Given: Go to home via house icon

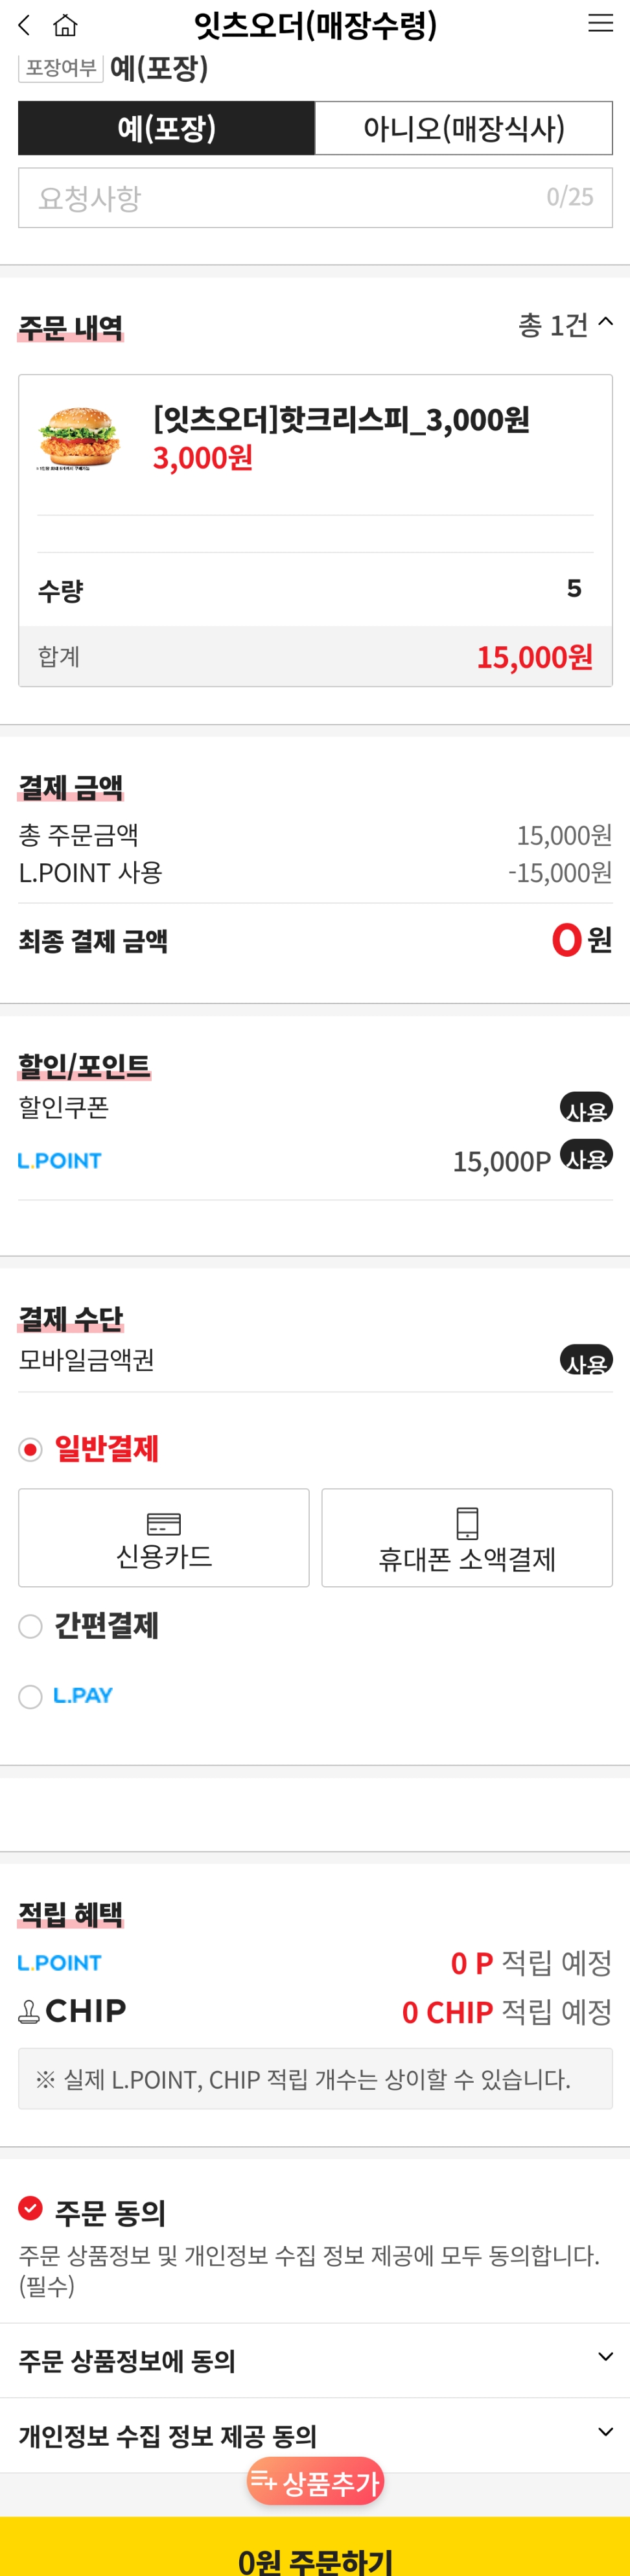Looking at the screenshot, I should [x=65, y=25].
